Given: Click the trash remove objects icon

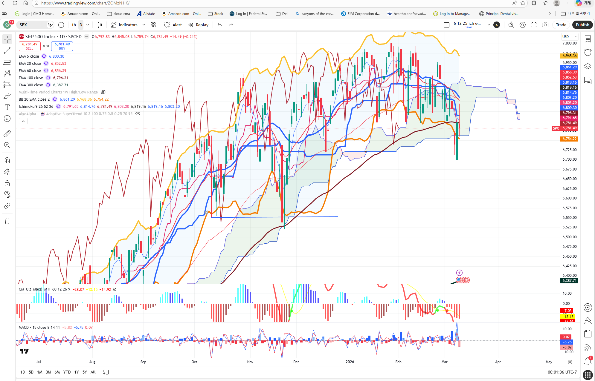Looking at the screenshot, I should 7,221.
